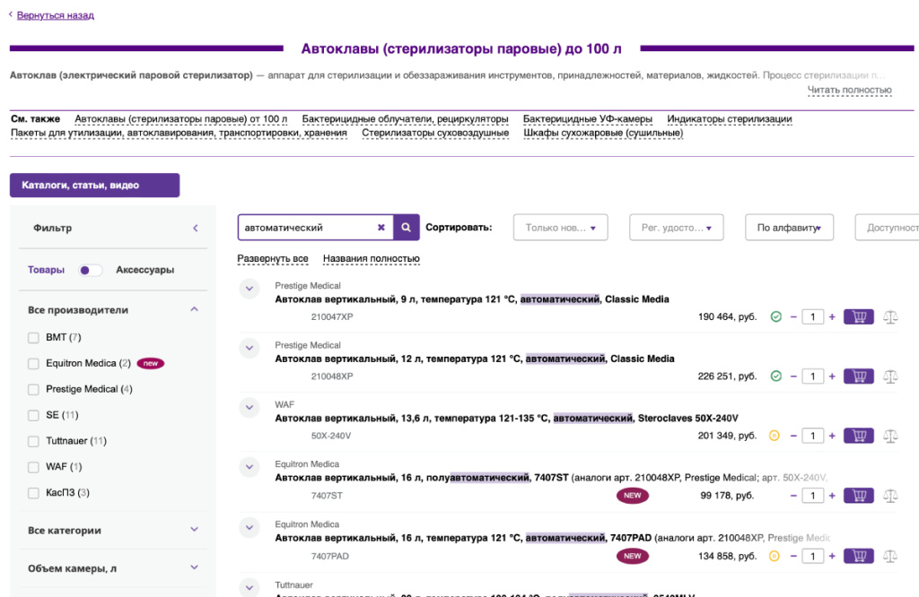This screenshot has width=919, height=597.
Task: Click the NEW badge on the 7407PAD row
Action: click(x=633, y=556)
